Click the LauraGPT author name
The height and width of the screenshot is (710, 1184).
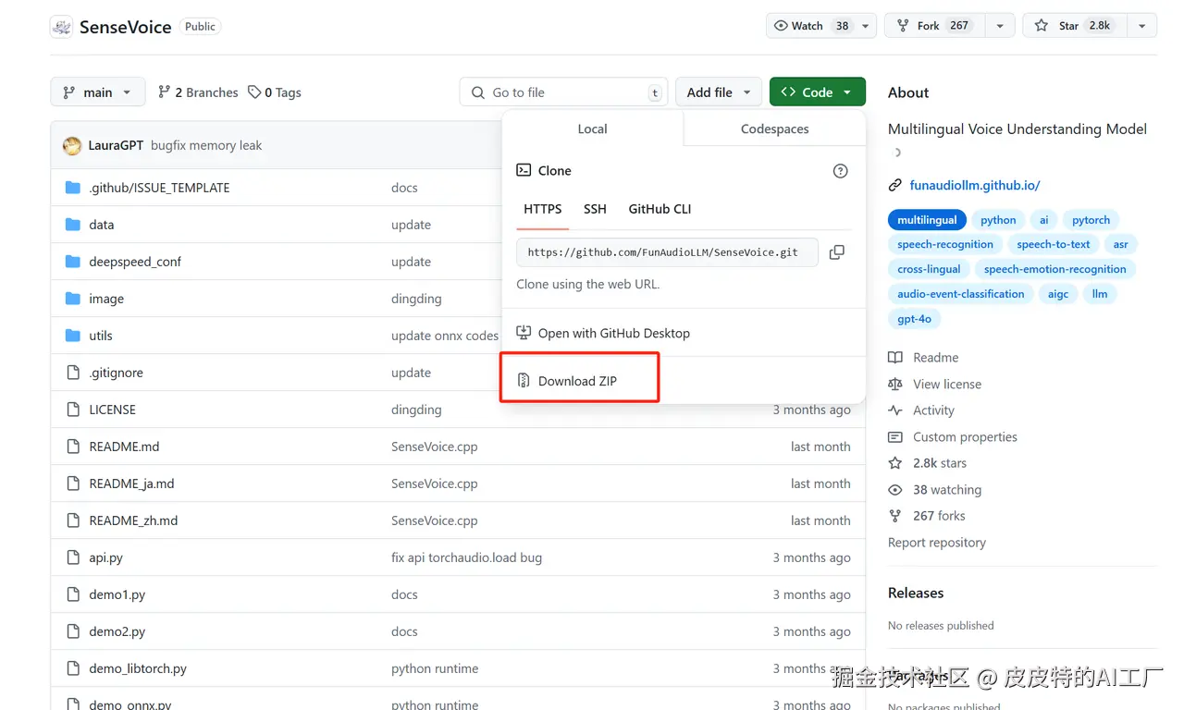(x=116, y=145)
